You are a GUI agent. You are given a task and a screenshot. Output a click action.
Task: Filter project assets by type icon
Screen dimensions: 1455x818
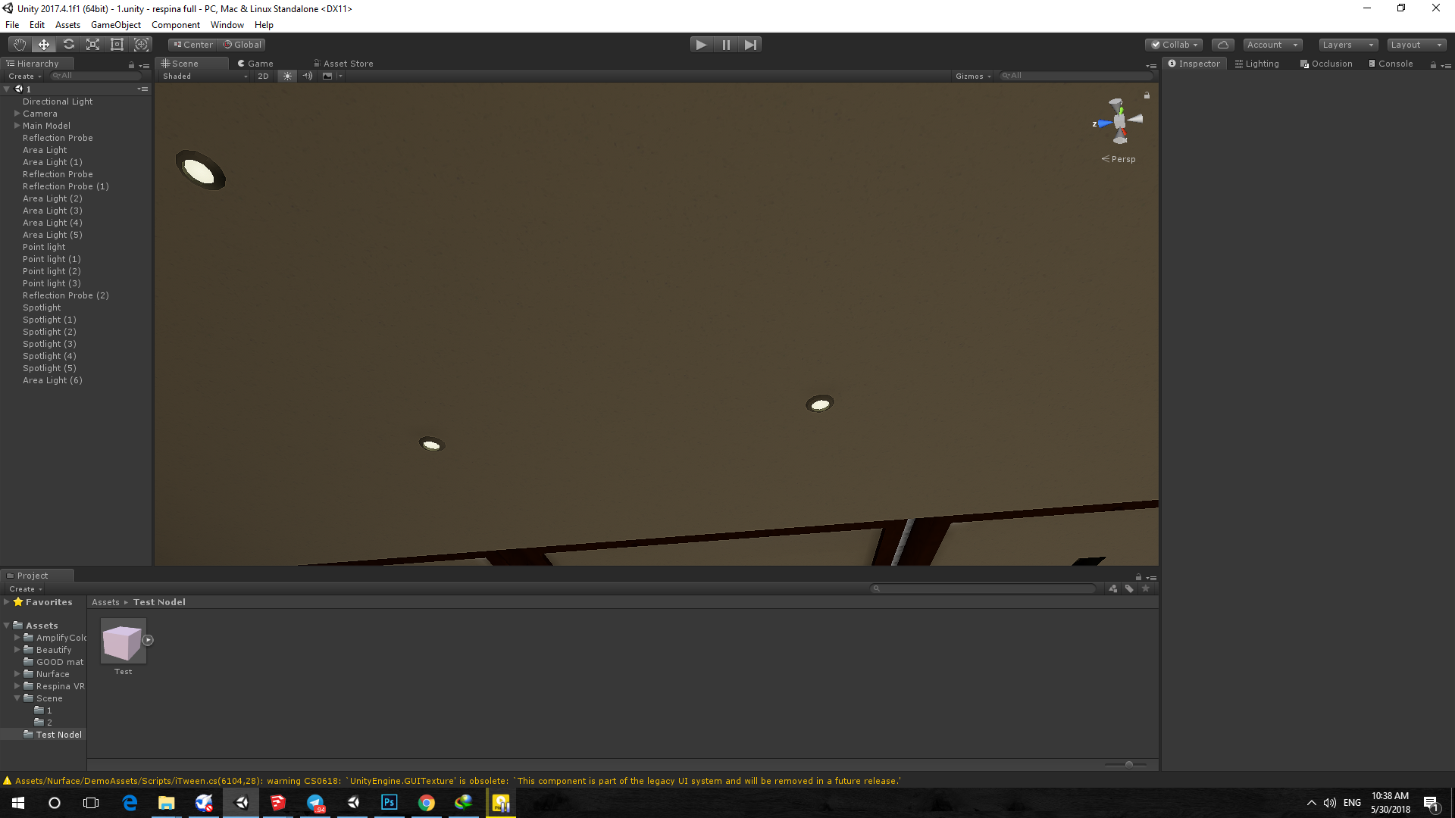(1112, 589)
